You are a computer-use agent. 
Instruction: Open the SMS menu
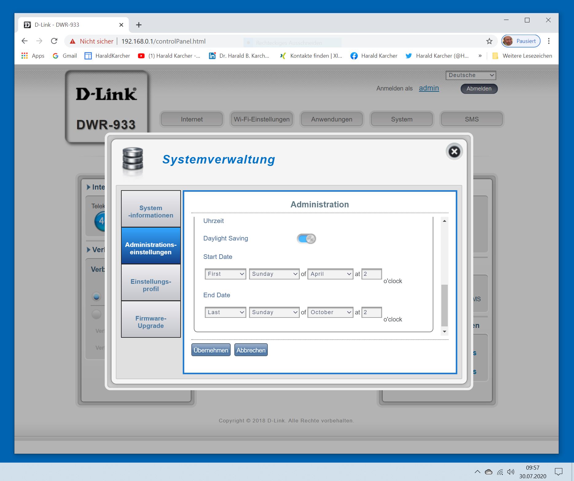click(x=472, y=119)
